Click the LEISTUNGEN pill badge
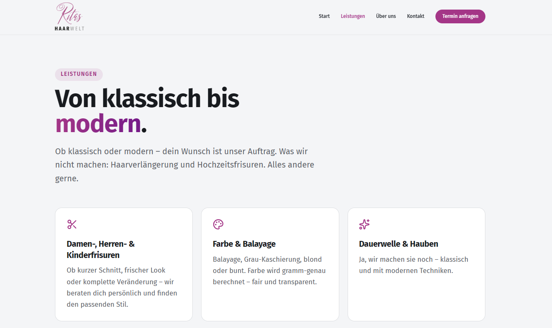552x328 pixels. [x=79, y=74]
